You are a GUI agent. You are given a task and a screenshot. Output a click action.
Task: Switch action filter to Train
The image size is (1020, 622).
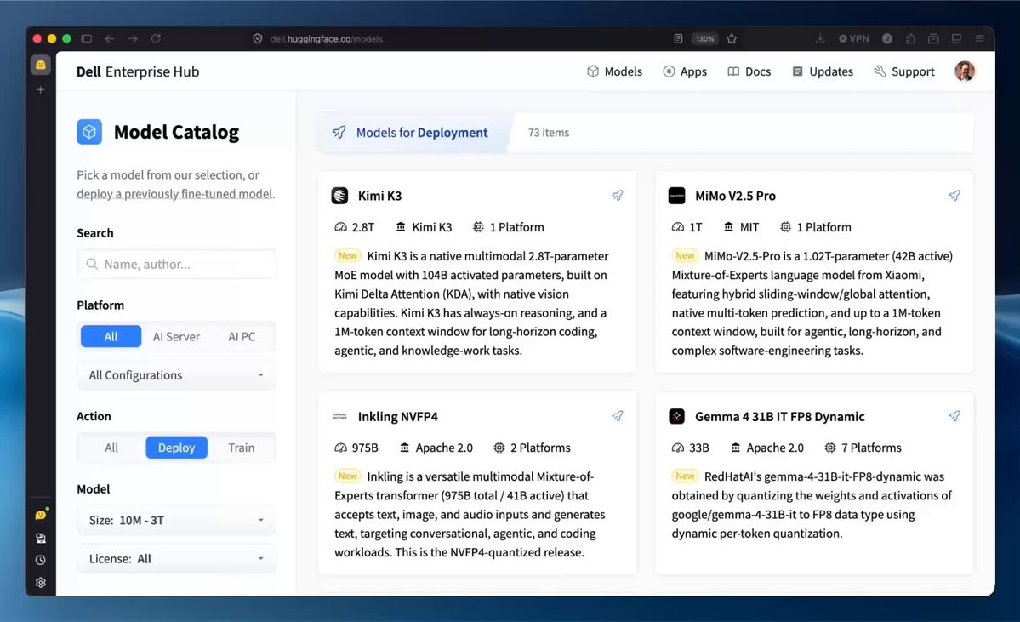coord(242,448)
